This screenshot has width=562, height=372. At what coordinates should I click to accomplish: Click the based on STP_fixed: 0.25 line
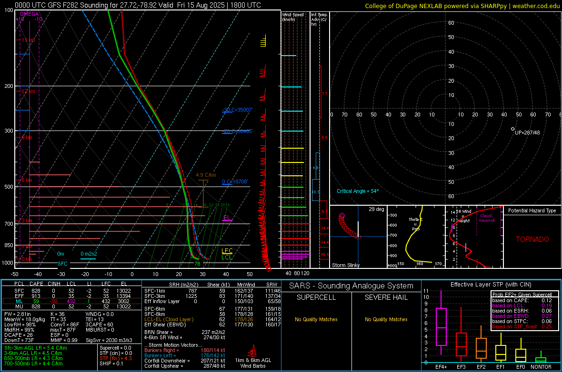point(522,326)
